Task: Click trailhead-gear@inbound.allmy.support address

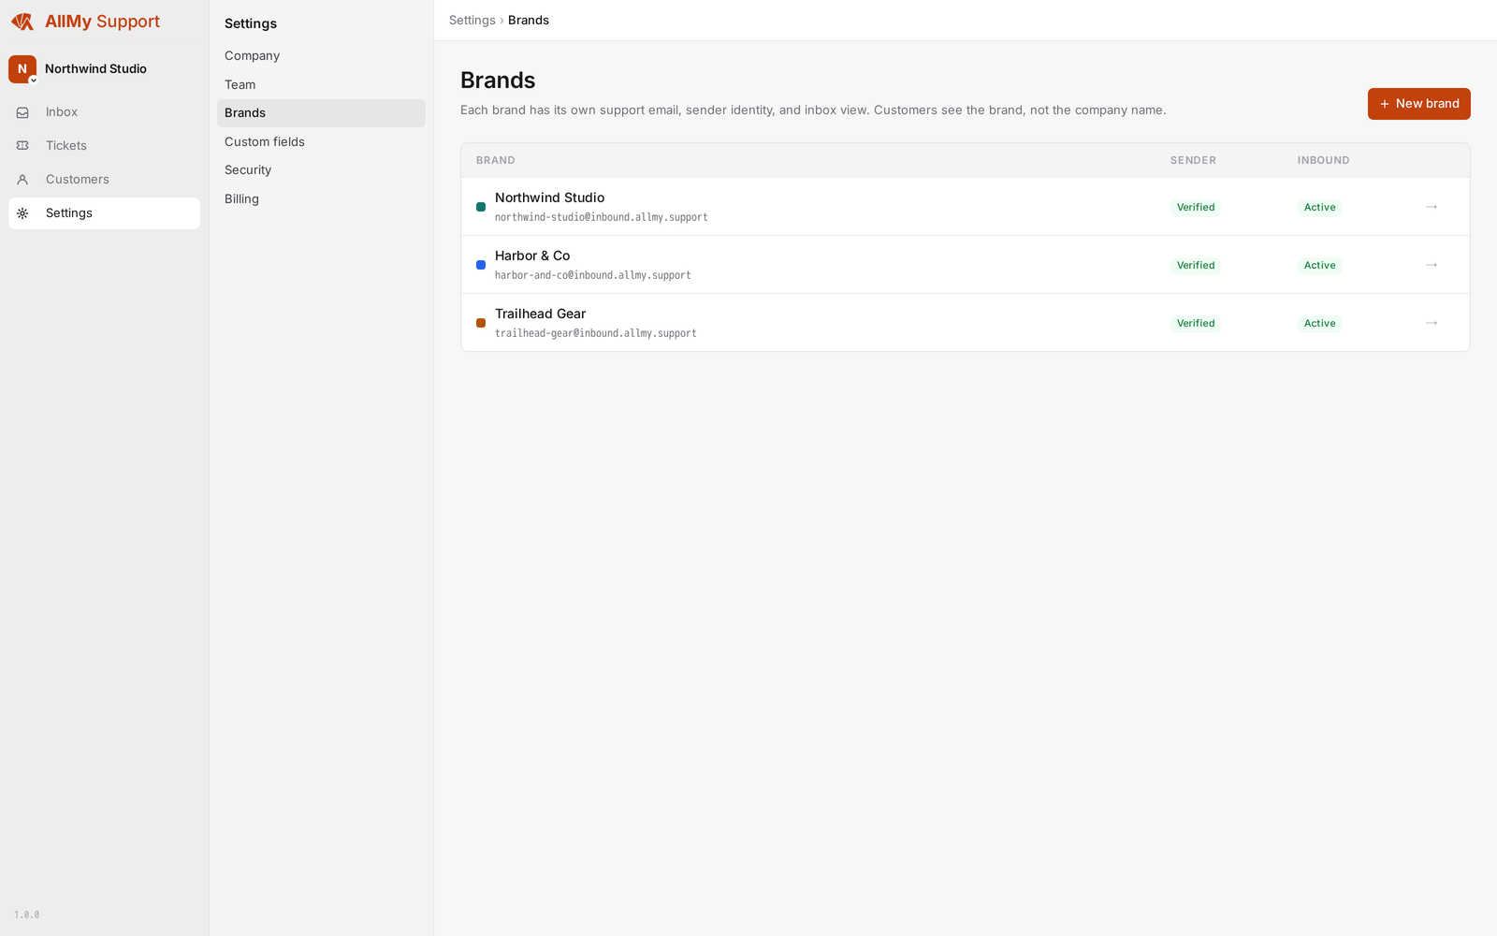Action: click(x=596, y=333)
